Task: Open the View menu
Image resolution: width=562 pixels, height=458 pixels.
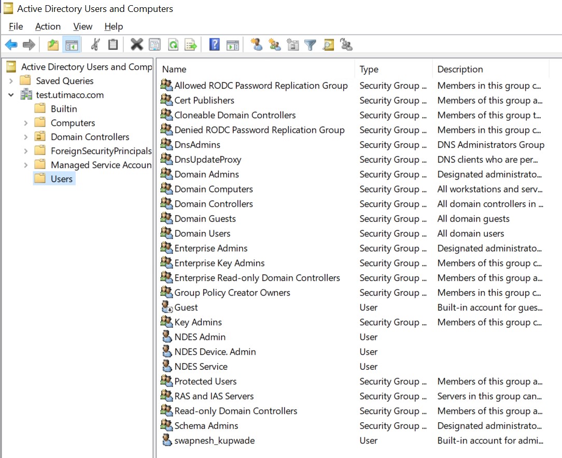Action: coord(82,26)
